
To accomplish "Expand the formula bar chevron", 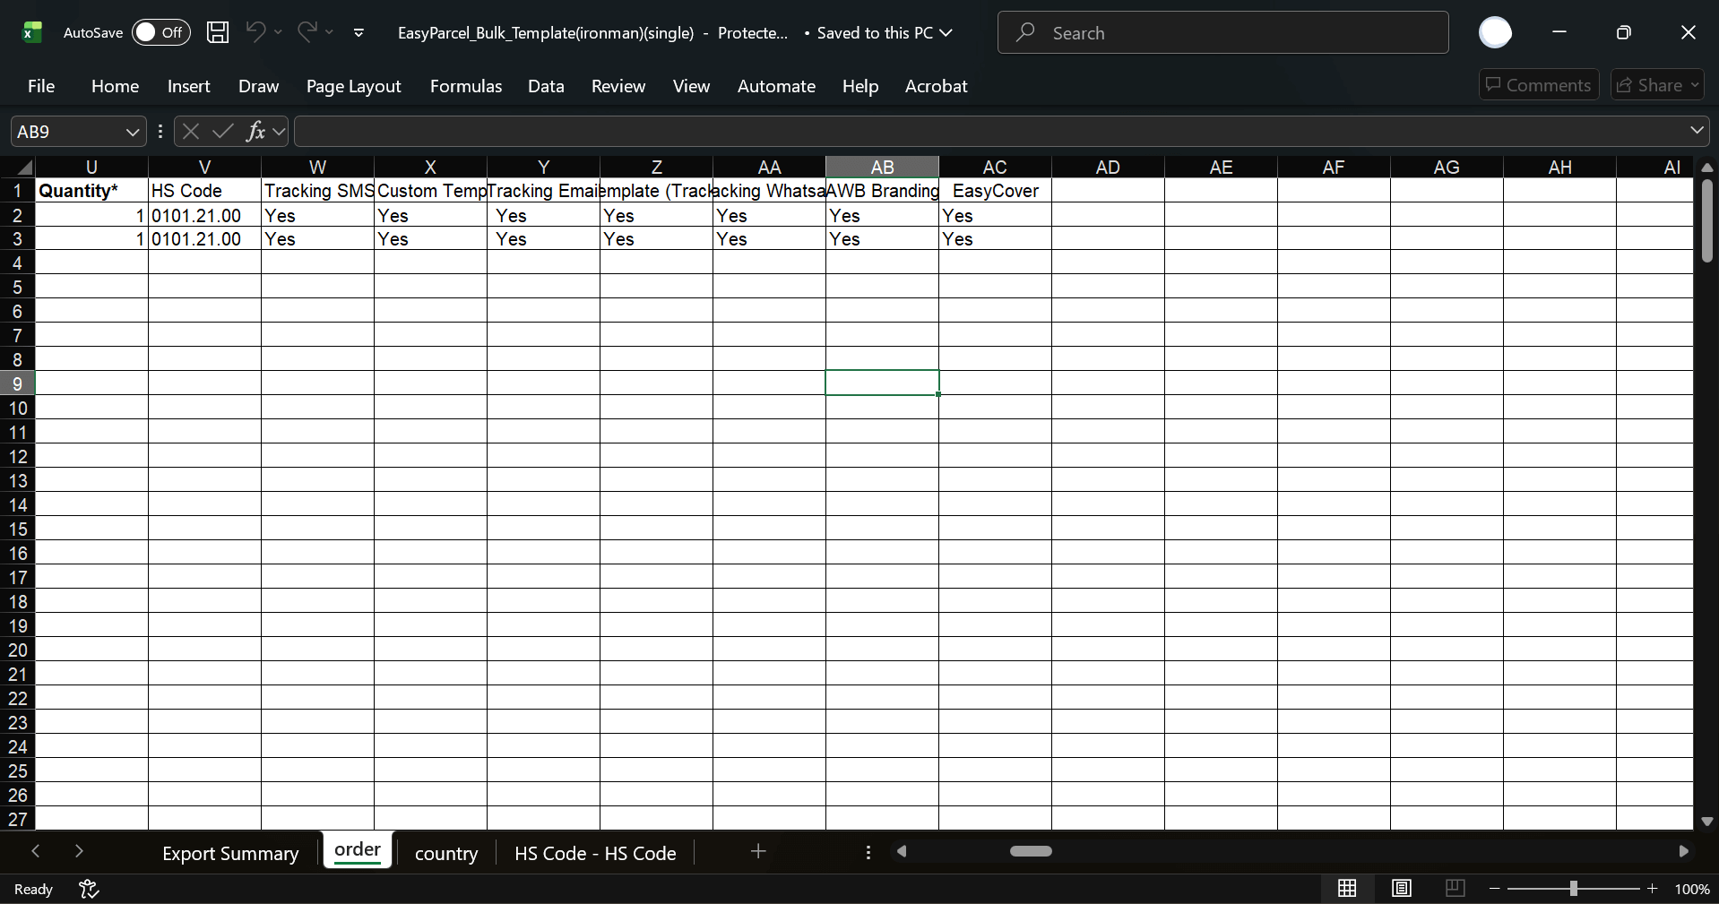I will [1697, 131].
